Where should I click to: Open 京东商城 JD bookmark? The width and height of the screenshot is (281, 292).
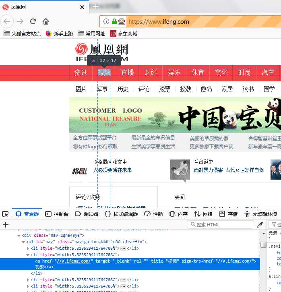[x=124, y=34]
